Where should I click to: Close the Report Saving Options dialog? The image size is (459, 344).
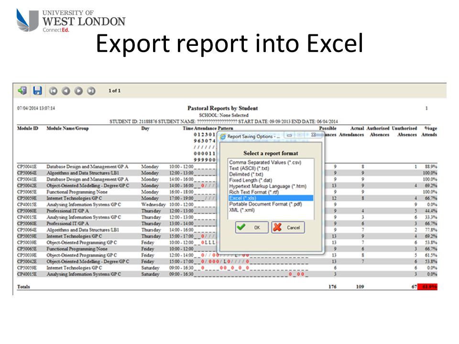pyautogui.click(x=313, y=135)
